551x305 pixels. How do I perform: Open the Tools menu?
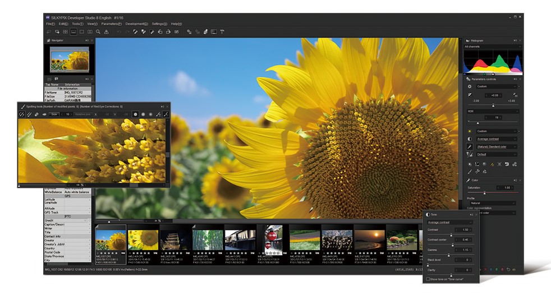(x=77, y=24)
